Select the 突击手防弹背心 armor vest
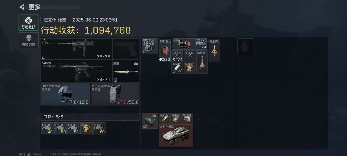 tap(115, 94)
